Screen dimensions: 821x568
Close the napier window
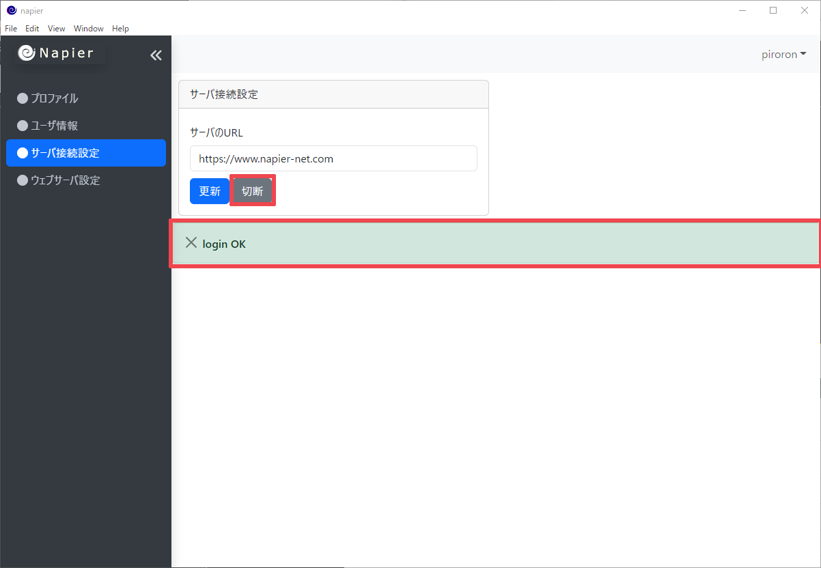point(805,10)
